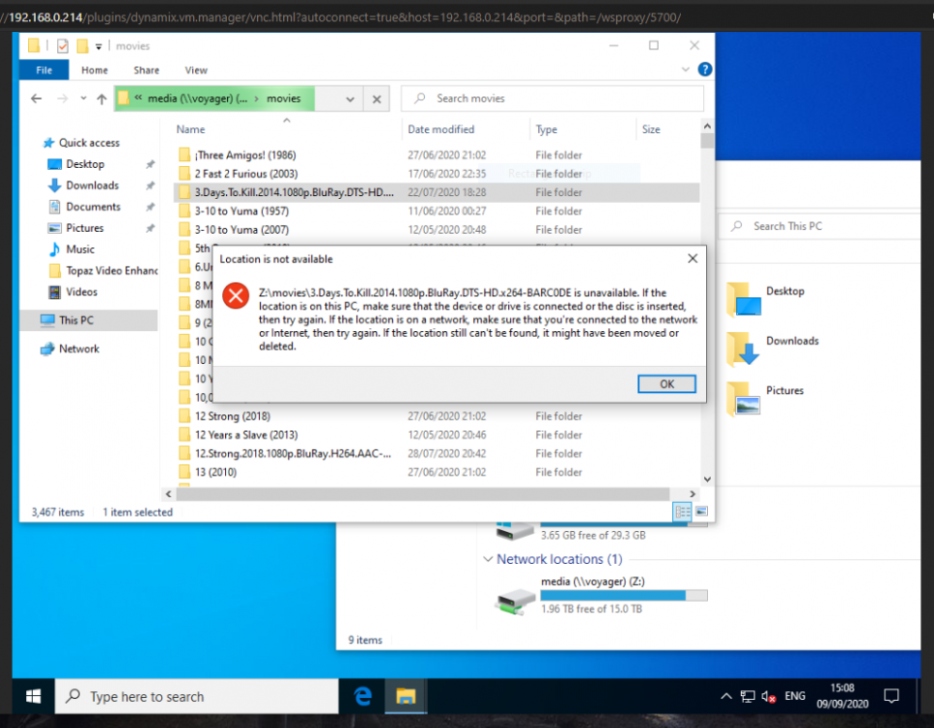Open Videos in the navigation pane
This screenshot has height=728, width=934.
coord(81,292)
